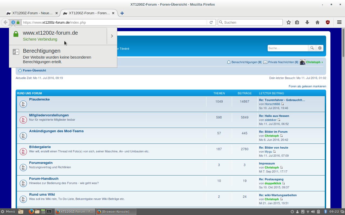Expand secure connection details arrow
345x215 pixels.
coord(112,36)
